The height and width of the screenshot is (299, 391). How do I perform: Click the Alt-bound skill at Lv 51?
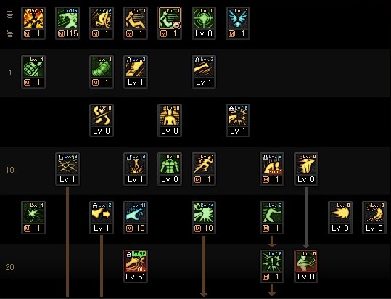point(136,261)
